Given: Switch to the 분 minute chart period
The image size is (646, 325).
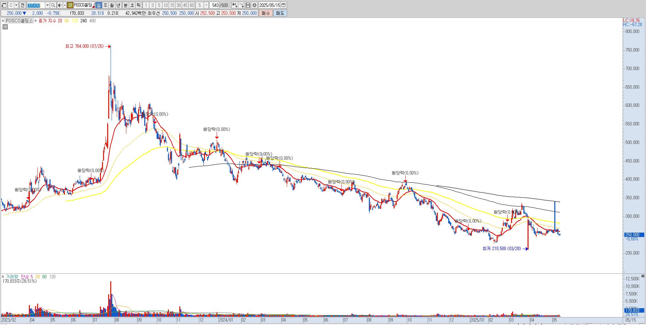Looking at the screenshot, I should (x=126, y=5).
